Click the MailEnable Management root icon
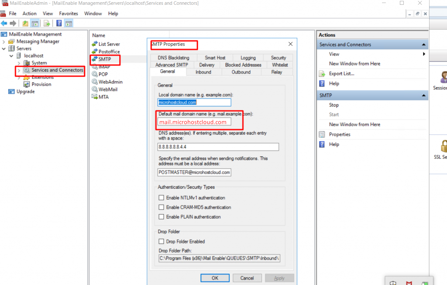The image size is (447, 285). tap(4, 34)
